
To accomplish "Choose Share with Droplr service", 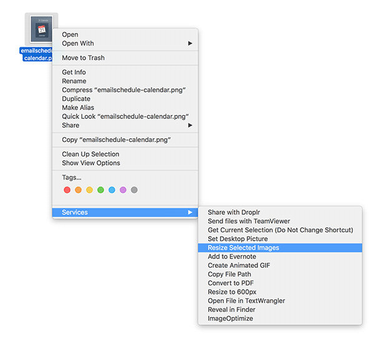I will pyautogui.click(x=280, y=212).
